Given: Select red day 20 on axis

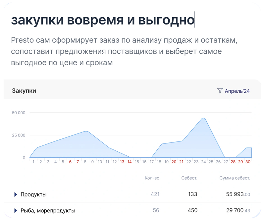Looking at the screenshot, I should (x=174, y=162).
